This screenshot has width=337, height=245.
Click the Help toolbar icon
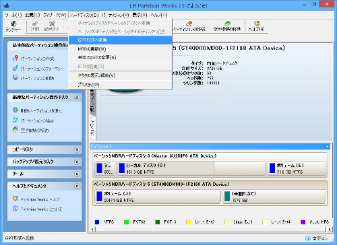point(256,26)
